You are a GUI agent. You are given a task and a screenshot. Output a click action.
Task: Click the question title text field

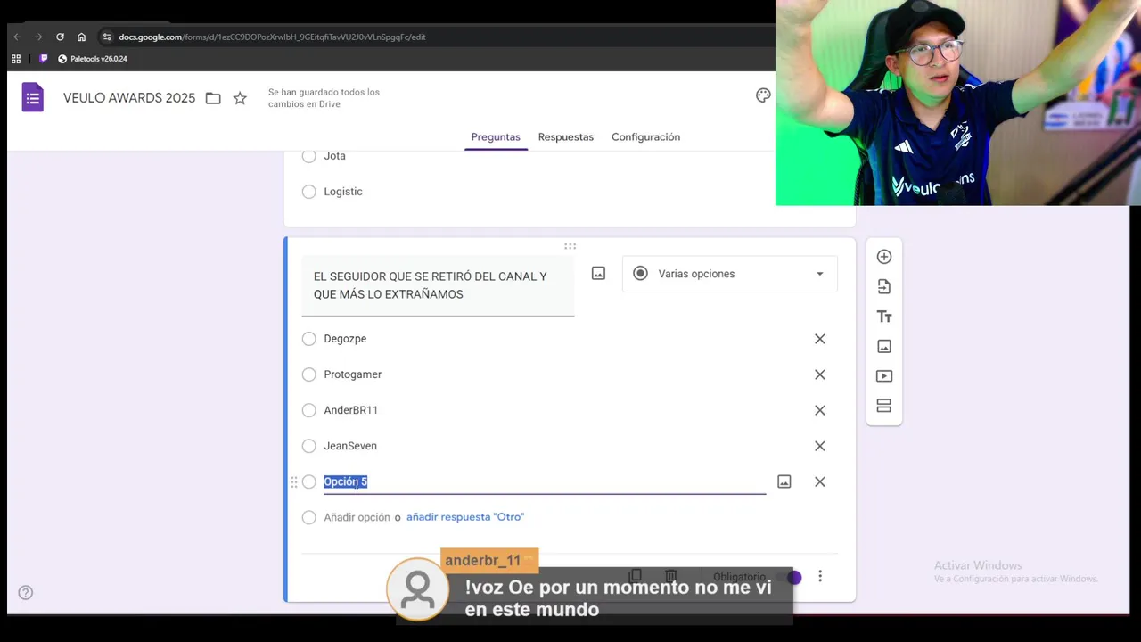click(438, 285)
